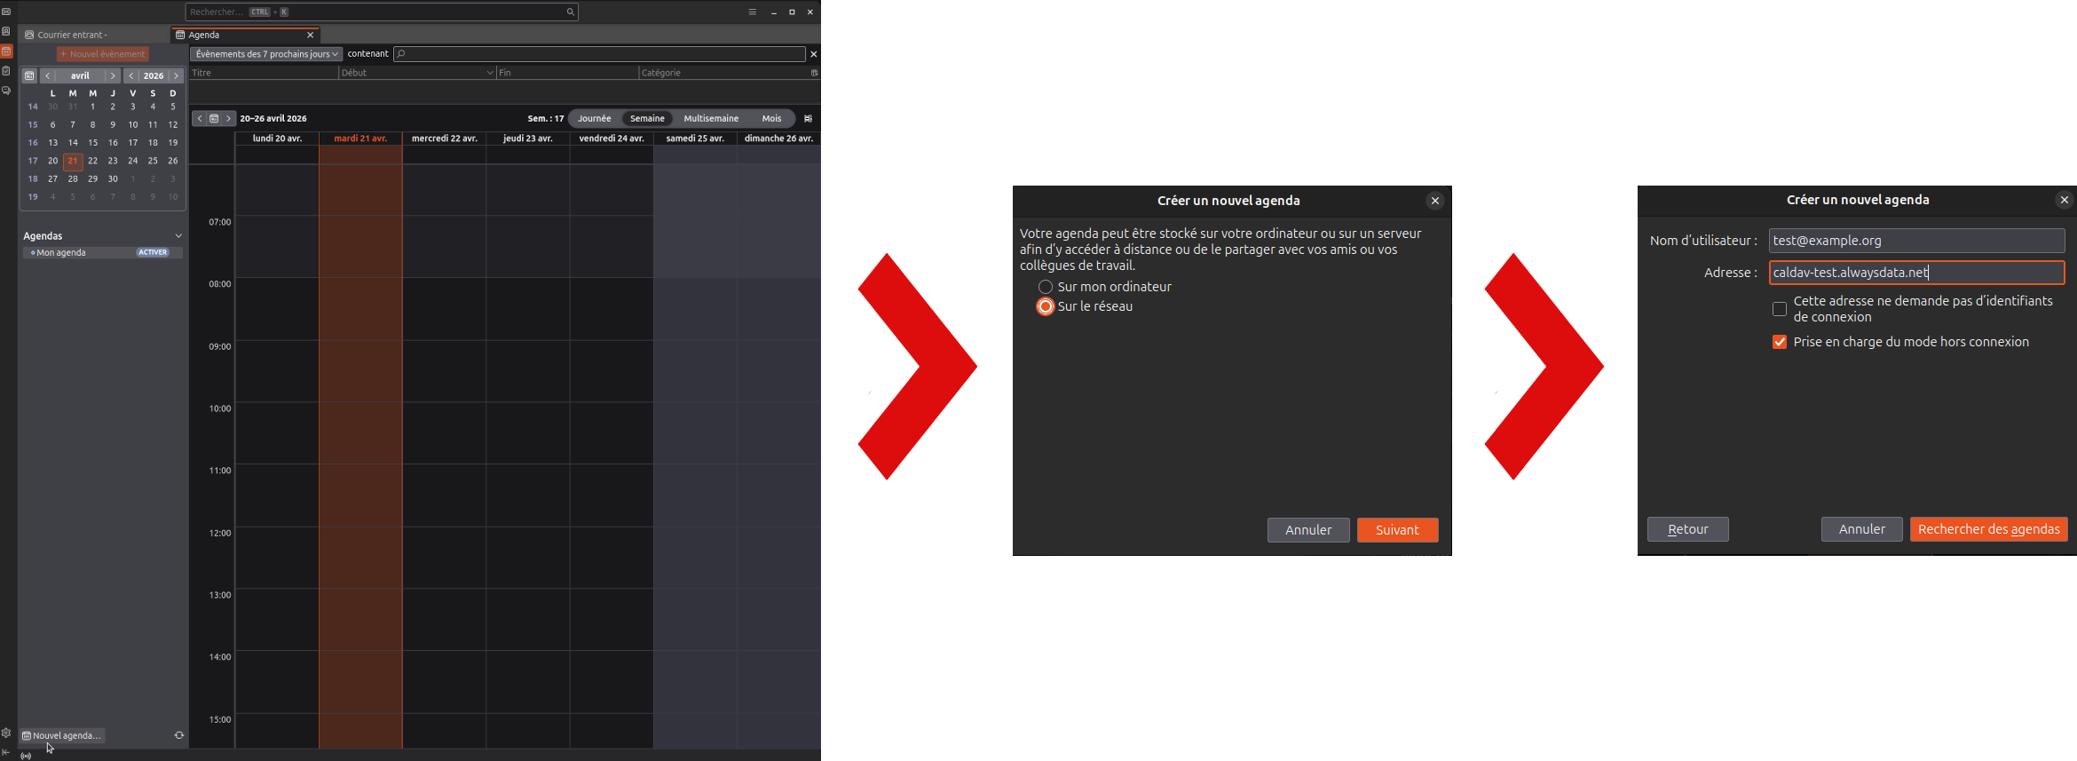Screen dimensions: 2077x761
Task: Open the Thunderbird hamburger application menu
Action: pos(752,12)
